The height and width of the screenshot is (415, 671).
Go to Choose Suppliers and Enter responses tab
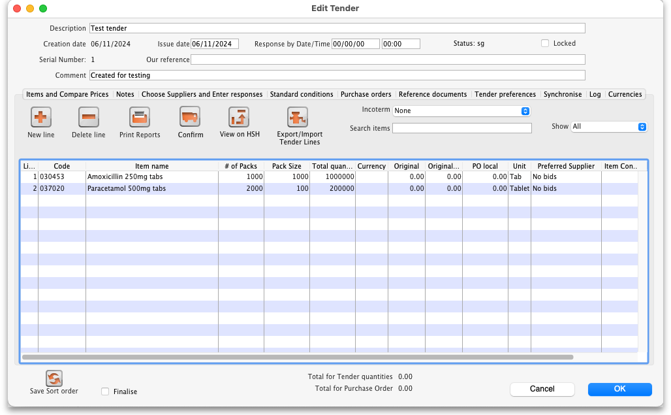point(202,95)
